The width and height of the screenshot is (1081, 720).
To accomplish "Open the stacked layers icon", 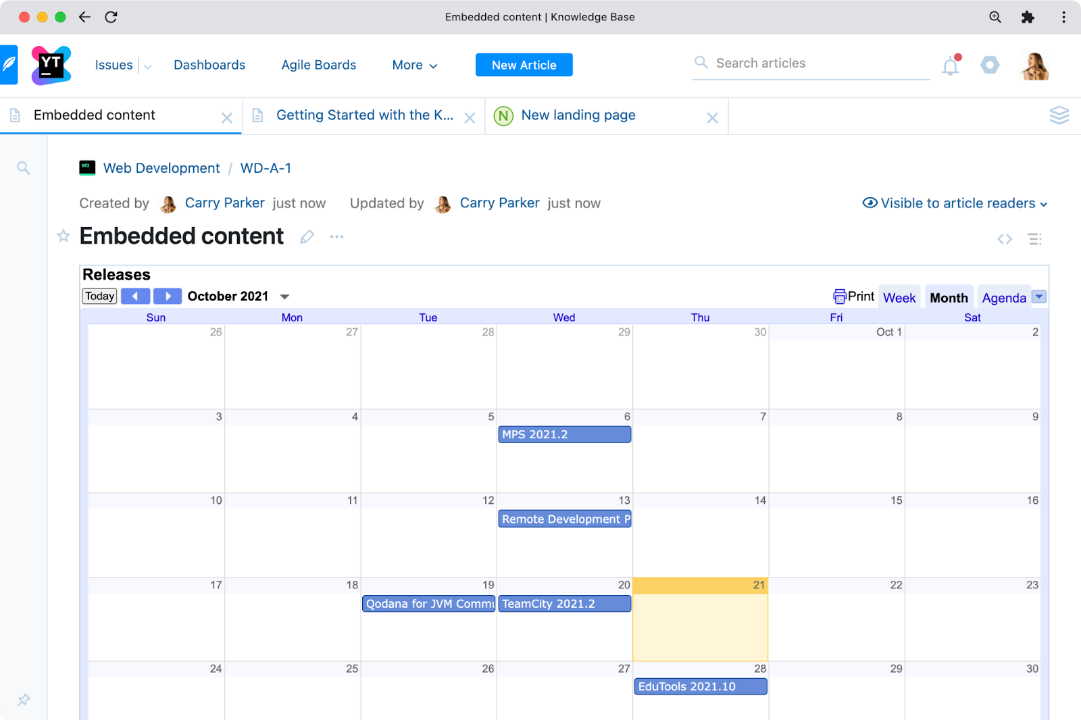I will (1059, 115).
